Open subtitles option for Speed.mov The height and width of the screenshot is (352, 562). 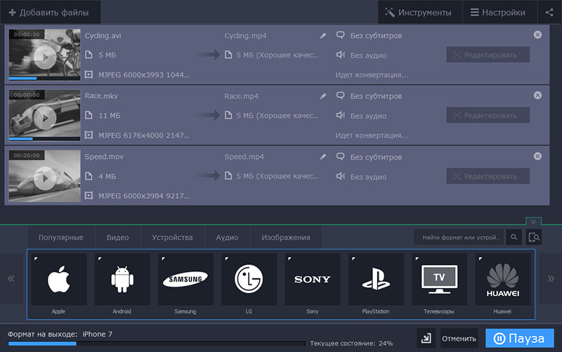point(369,157)
